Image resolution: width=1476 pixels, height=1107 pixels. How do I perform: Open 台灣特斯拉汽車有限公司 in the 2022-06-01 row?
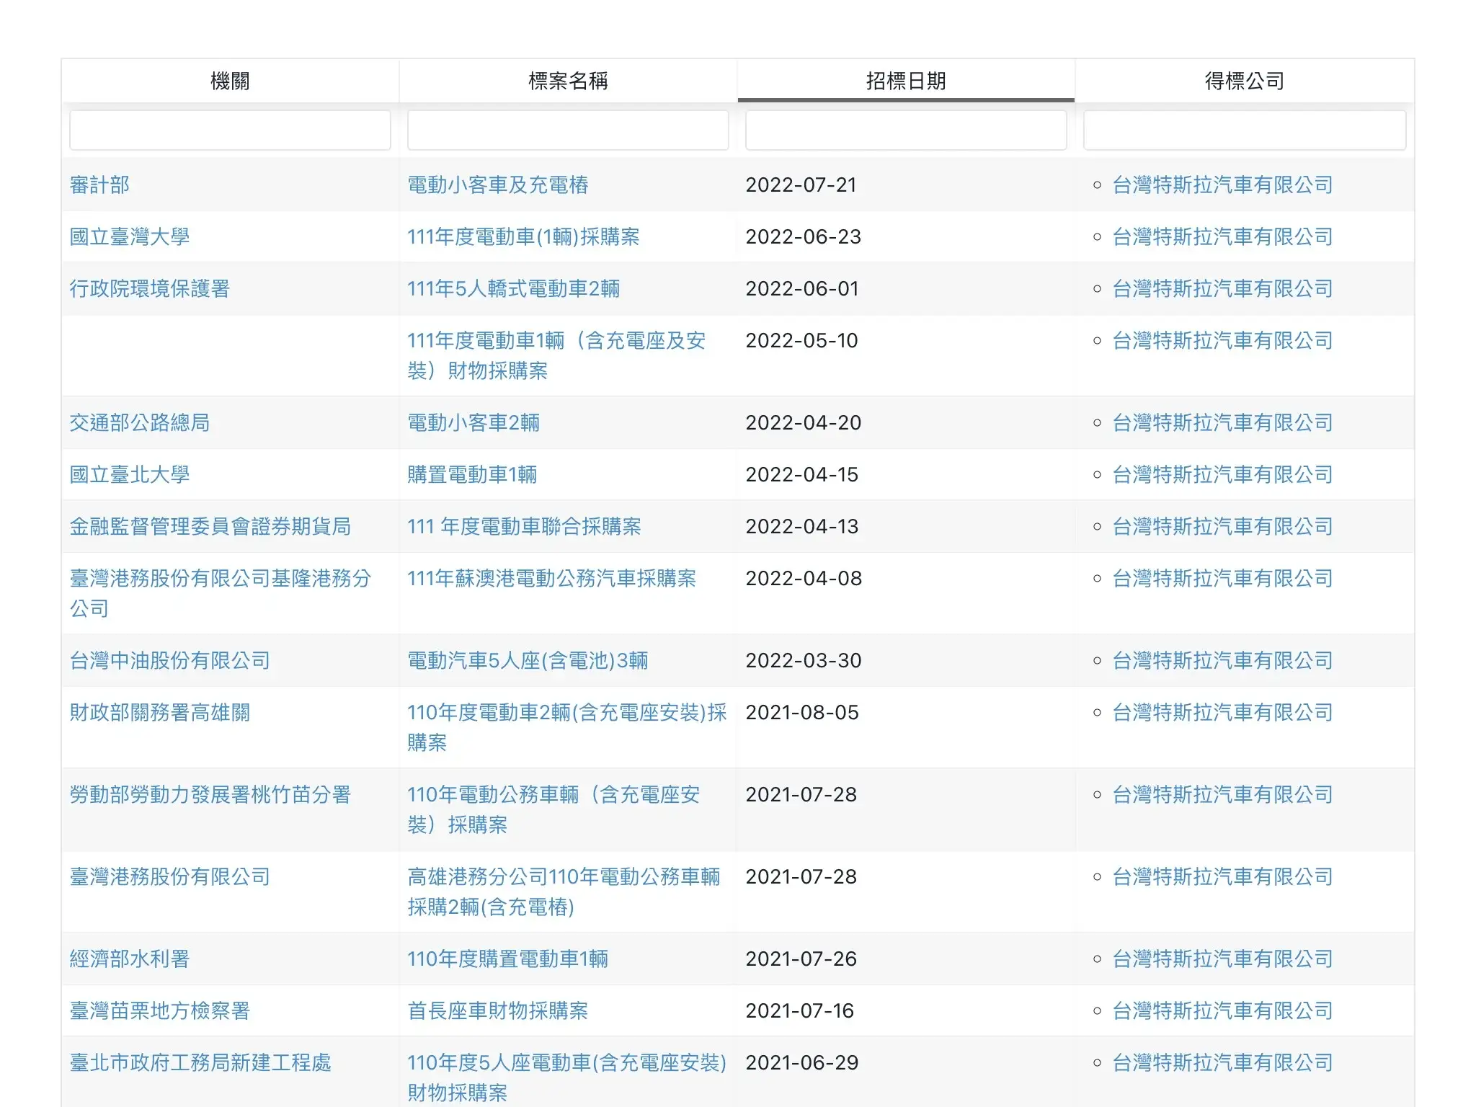[1222, 289]
